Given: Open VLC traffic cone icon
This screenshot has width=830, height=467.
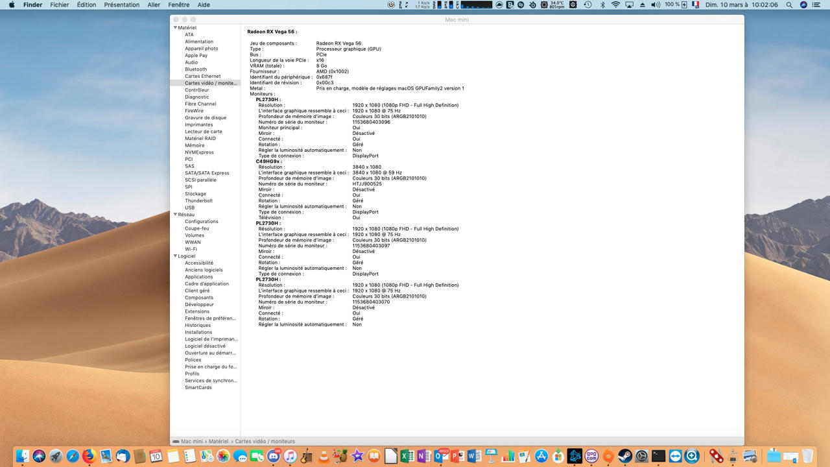Looking at the screenshot, I should click(x=324, y=456).
